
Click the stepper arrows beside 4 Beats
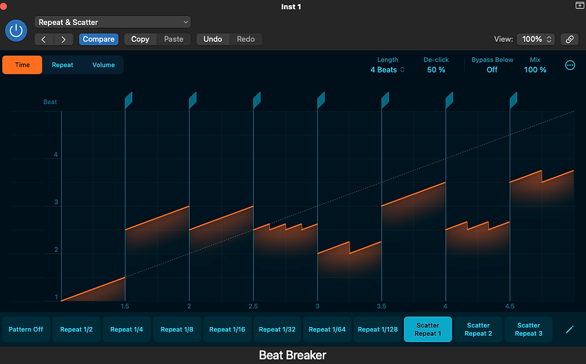402,69
